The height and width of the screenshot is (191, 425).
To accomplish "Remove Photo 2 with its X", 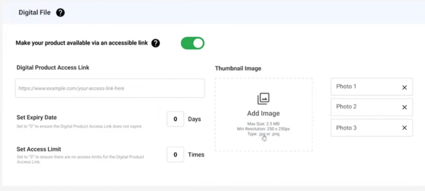I will (404, 107).
